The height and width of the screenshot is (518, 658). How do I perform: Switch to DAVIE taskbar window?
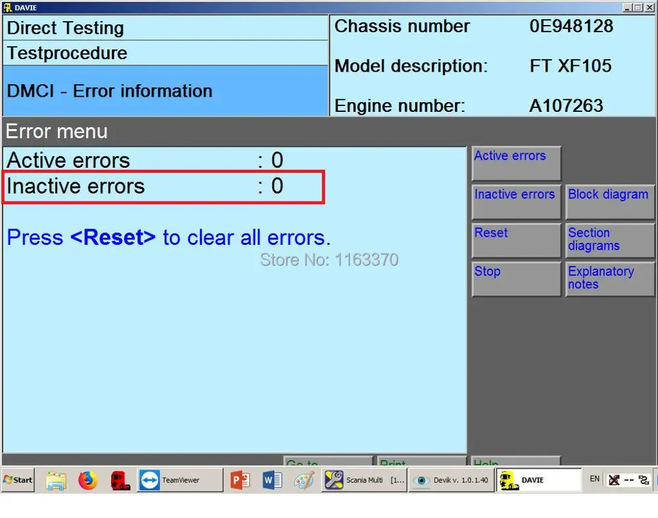(x=539, y=480)
